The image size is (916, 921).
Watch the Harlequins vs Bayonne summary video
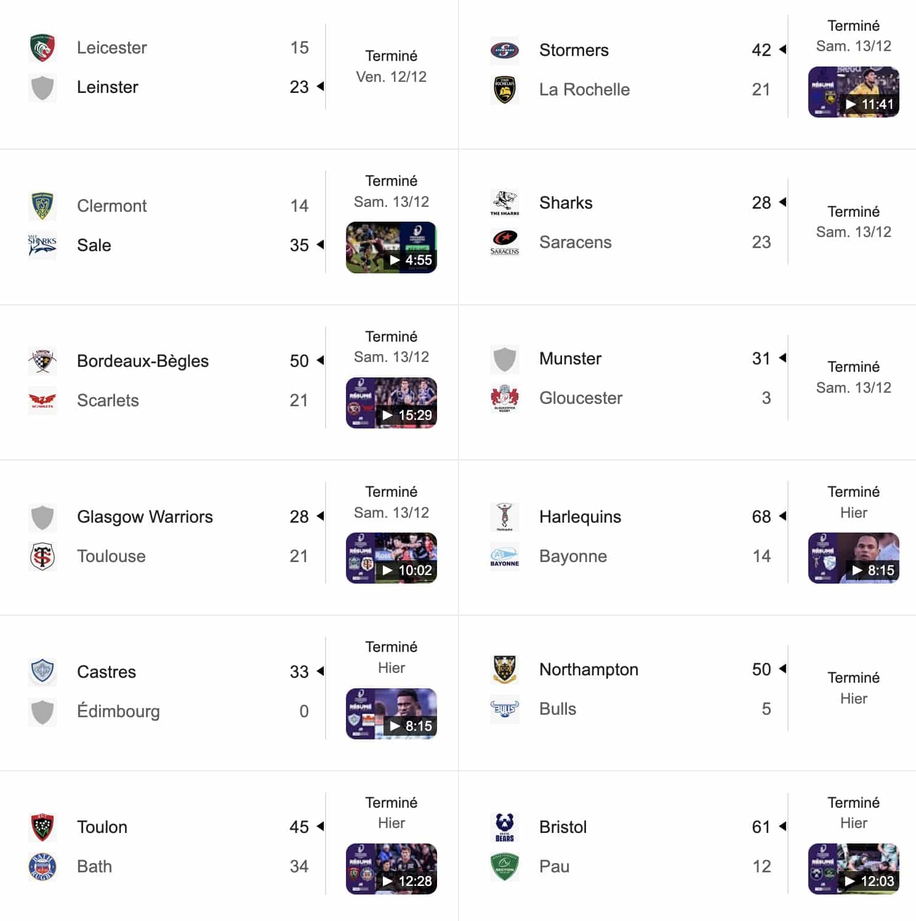(x=853, y=558)
